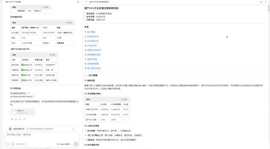Screen dimensions: 270x149
Task: Copy the chat response using copy icon
Action: pyautogui.click(x=12, y=119)
